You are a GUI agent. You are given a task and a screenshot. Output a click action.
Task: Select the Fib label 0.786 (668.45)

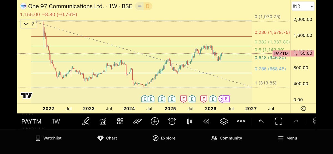coord(270,69)
